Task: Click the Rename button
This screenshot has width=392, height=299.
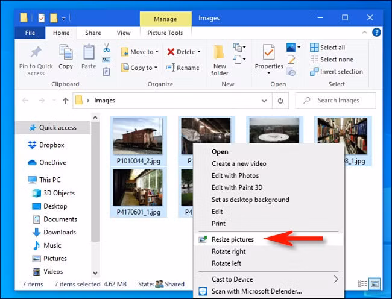Action: pyautogui.click(x=183, y=68)
